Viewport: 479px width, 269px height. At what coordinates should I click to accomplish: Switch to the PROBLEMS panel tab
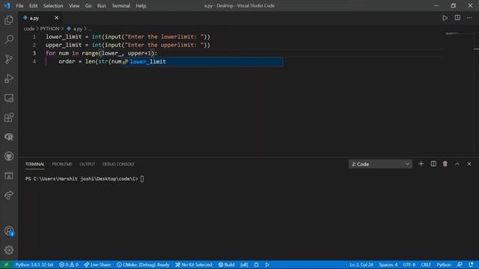(62, 164)
